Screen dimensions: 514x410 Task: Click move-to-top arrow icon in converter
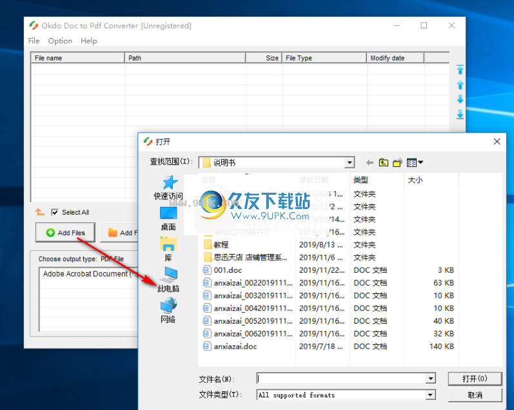click(x=460, y=69)
